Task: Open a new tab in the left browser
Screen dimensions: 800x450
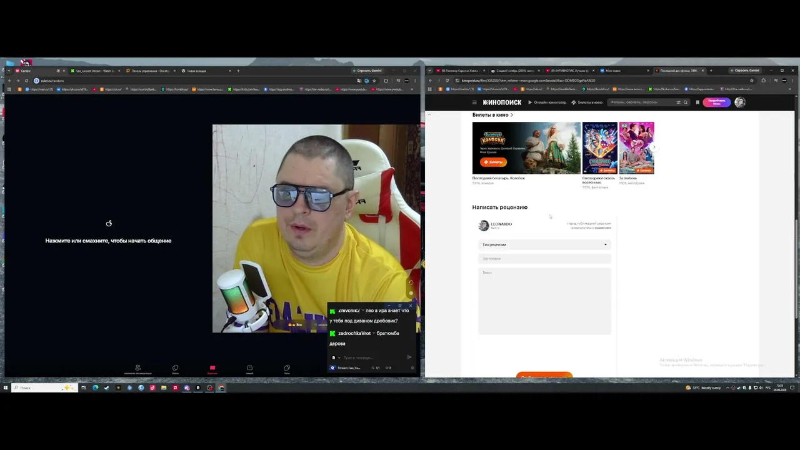Action: coord(238,71)
